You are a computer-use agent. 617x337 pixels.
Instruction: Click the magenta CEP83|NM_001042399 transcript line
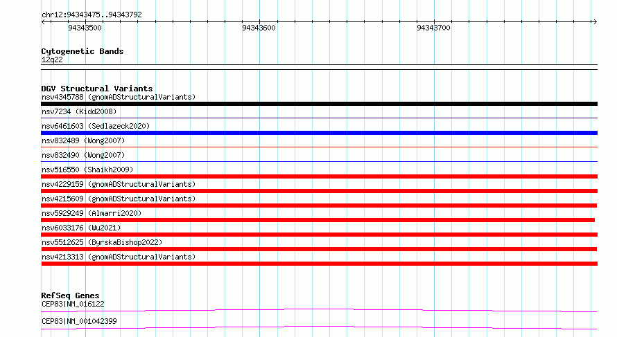click(319, 327)
